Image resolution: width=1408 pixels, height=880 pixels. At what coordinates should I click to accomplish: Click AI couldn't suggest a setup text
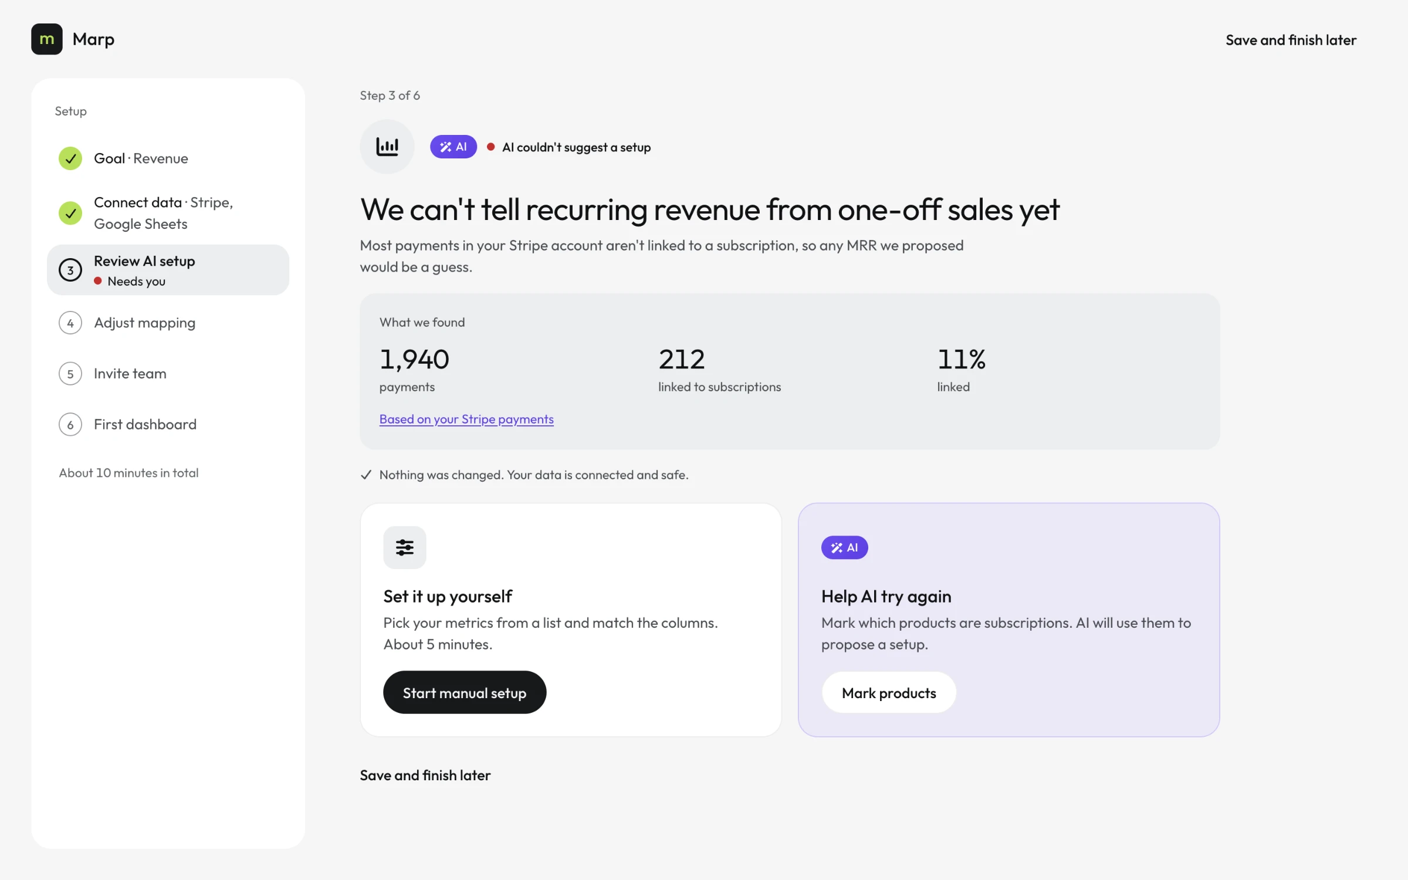[577, 147]
